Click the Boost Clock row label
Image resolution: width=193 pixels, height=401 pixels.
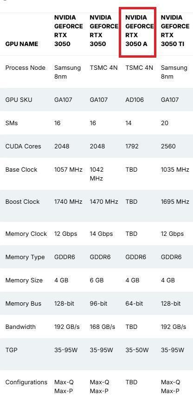(22, 201)
